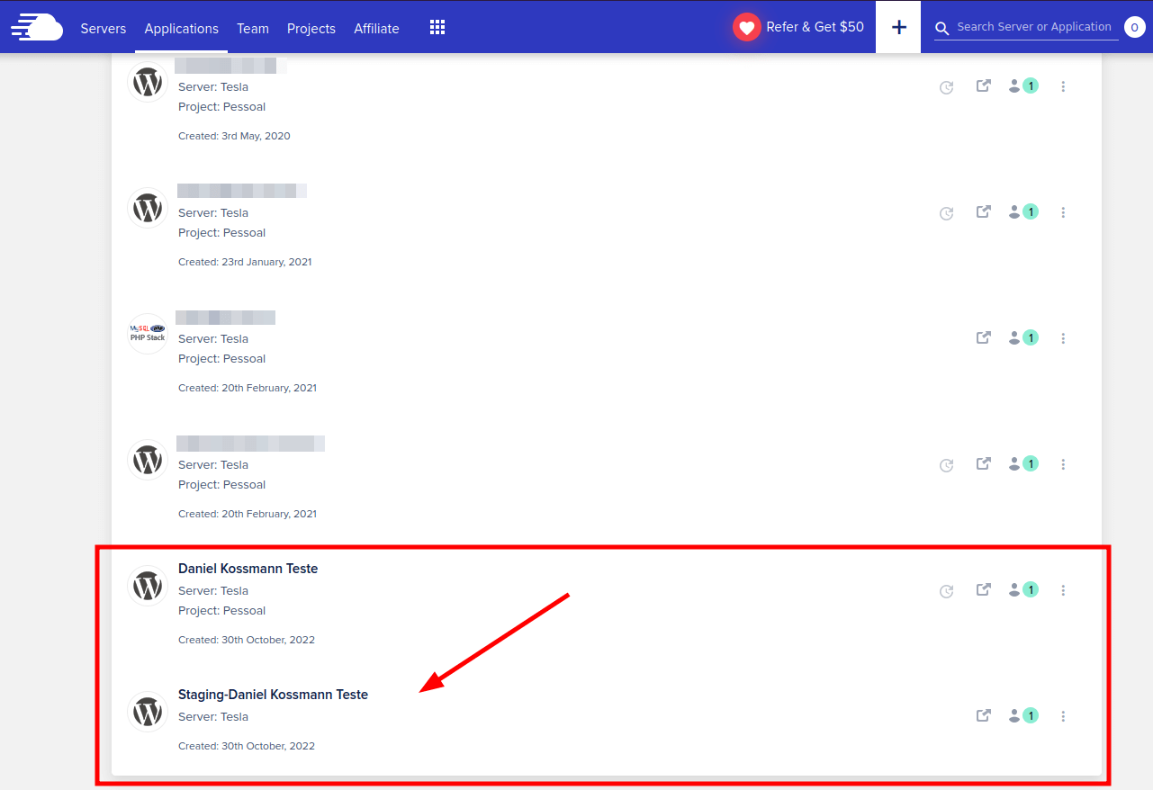Click "Created: 23rd January, 2021" text
This screenshot has height=790, width=1153.
click(245, 262)
